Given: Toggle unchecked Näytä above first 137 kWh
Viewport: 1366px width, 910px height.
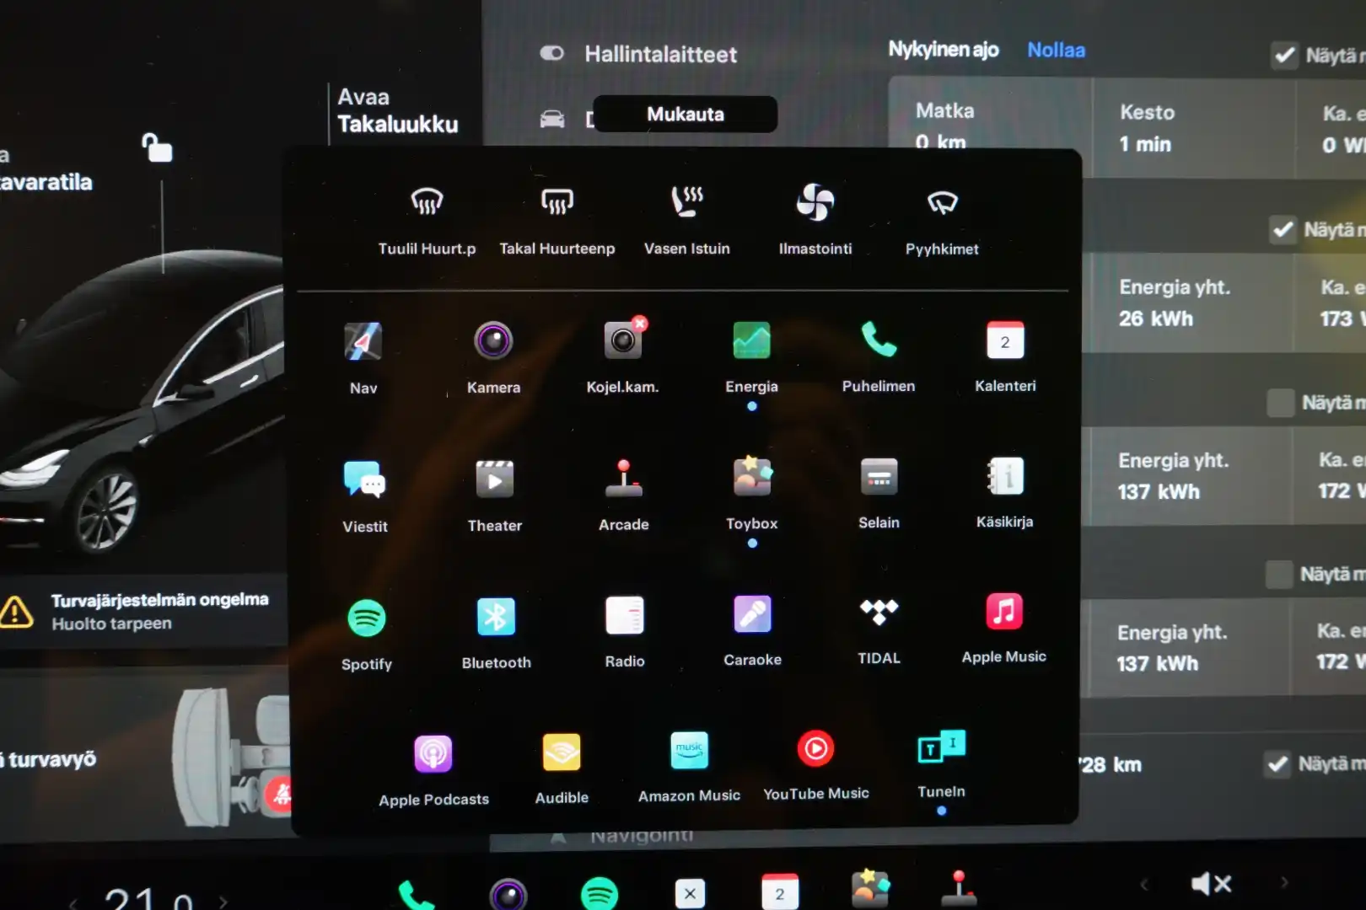Looking at the screenshot, I should 1281,403.
